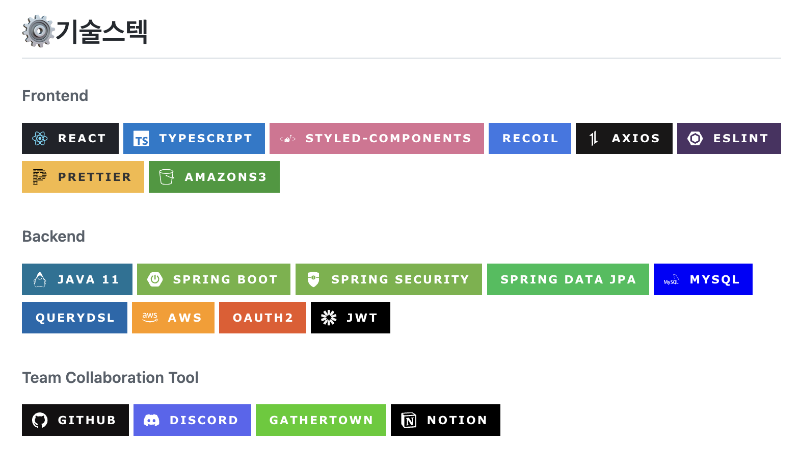This screenshot has height=467, width=800.
Task: Click the JAVA 11 label text
Action: (x=88, y=279)
